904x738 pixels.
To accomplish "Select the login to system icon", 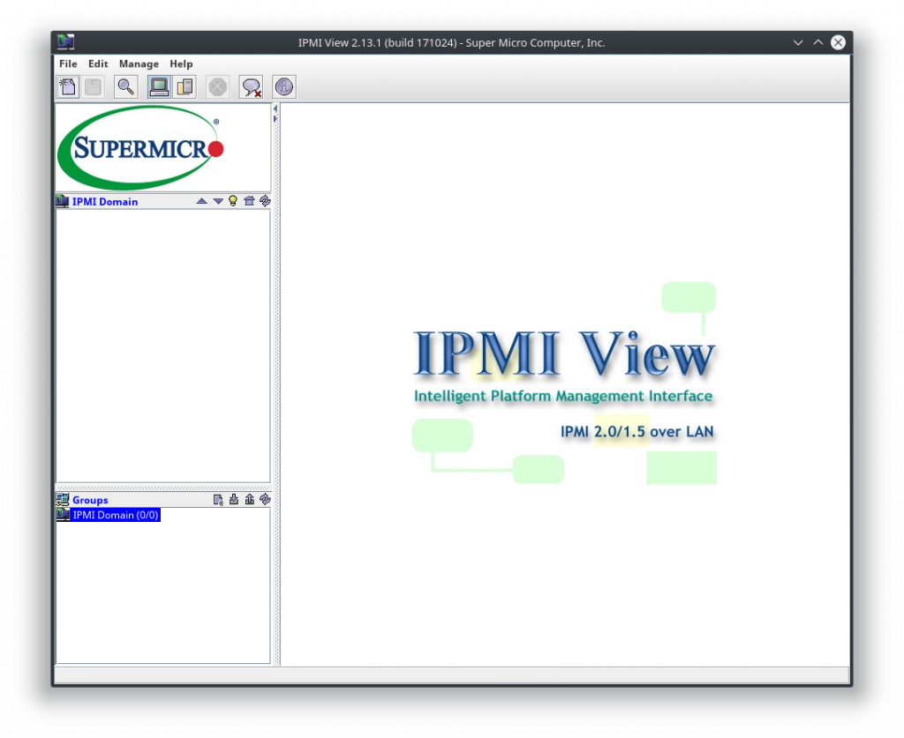I will [x=159, y=86].
